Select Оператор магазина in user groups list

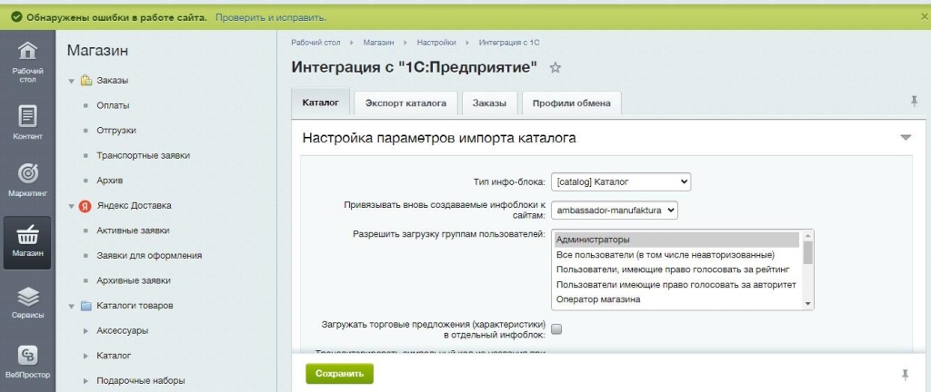676,299
